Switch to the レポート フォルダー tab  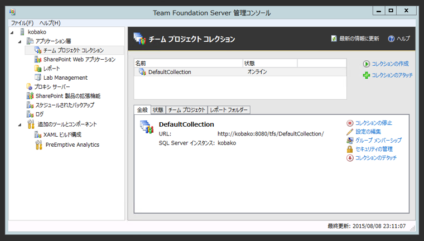pos(229,110)
